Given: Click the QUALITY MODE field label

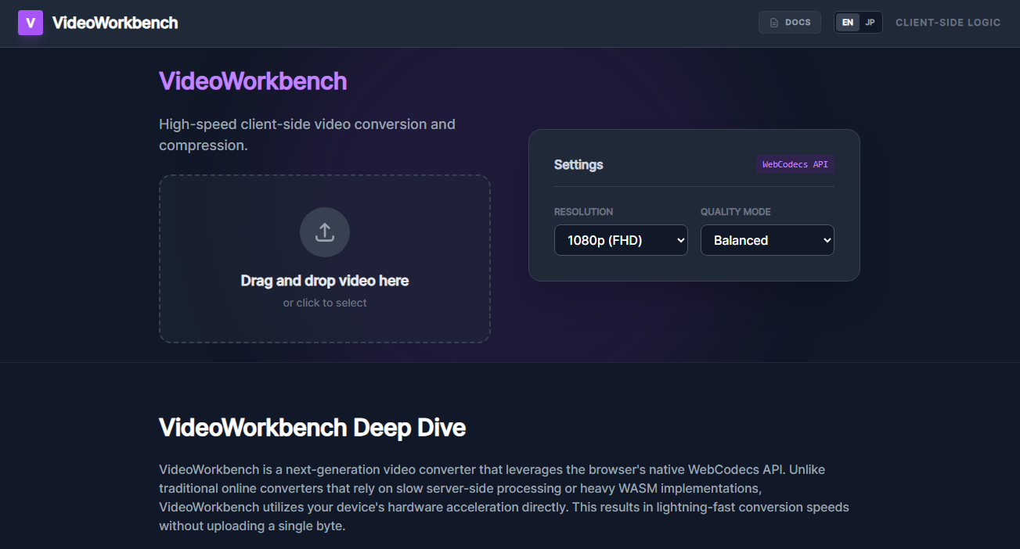Looking at the screenshot, I should 736,212.
